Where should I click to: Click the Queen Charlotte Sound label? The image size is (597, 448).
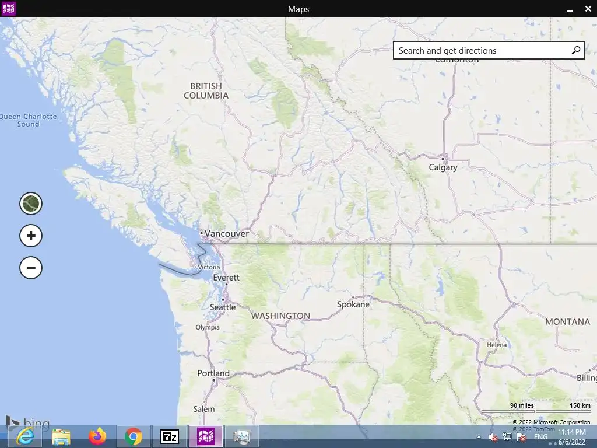[28, 120]
